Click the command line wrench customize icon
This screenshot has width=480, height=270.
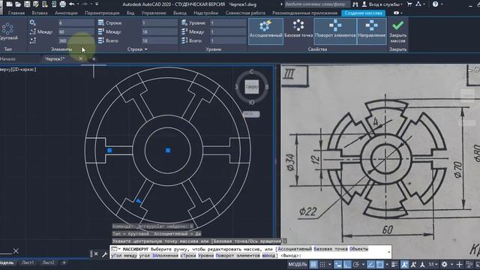104,254
